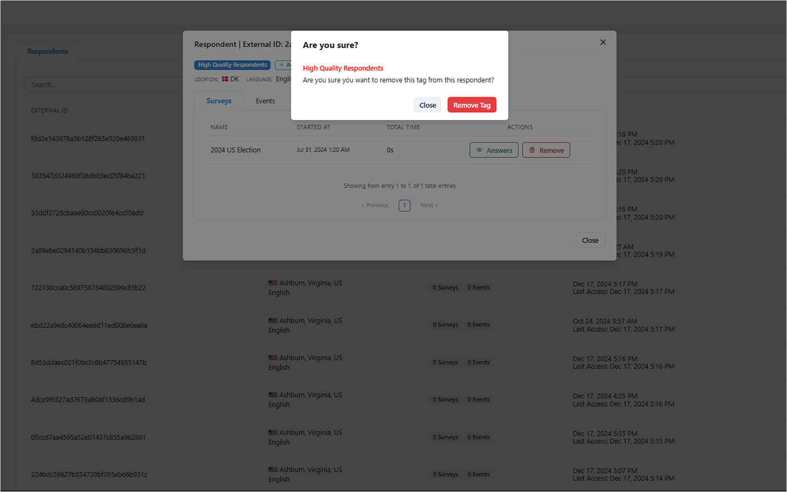The width and height of the screenshot is (787, 492).
Task: Confirm with the red Remove Tag button
Action: tap(472, 105)
